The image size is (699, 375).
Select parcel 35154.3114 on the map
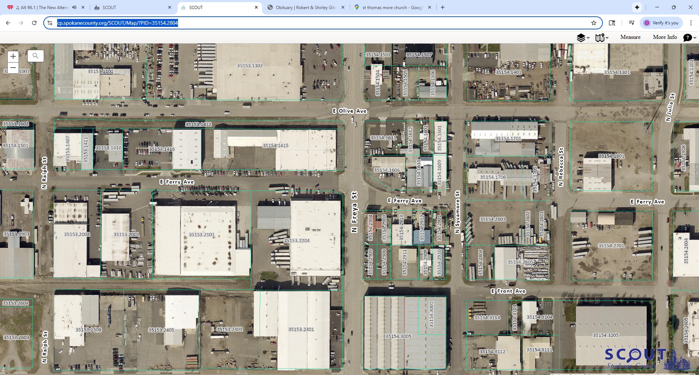point(487,318)
